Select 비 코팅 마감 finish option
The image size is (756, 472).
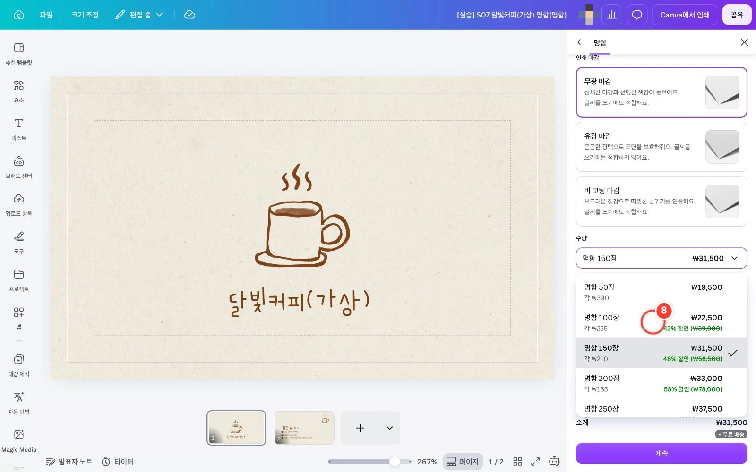(661, 201)
